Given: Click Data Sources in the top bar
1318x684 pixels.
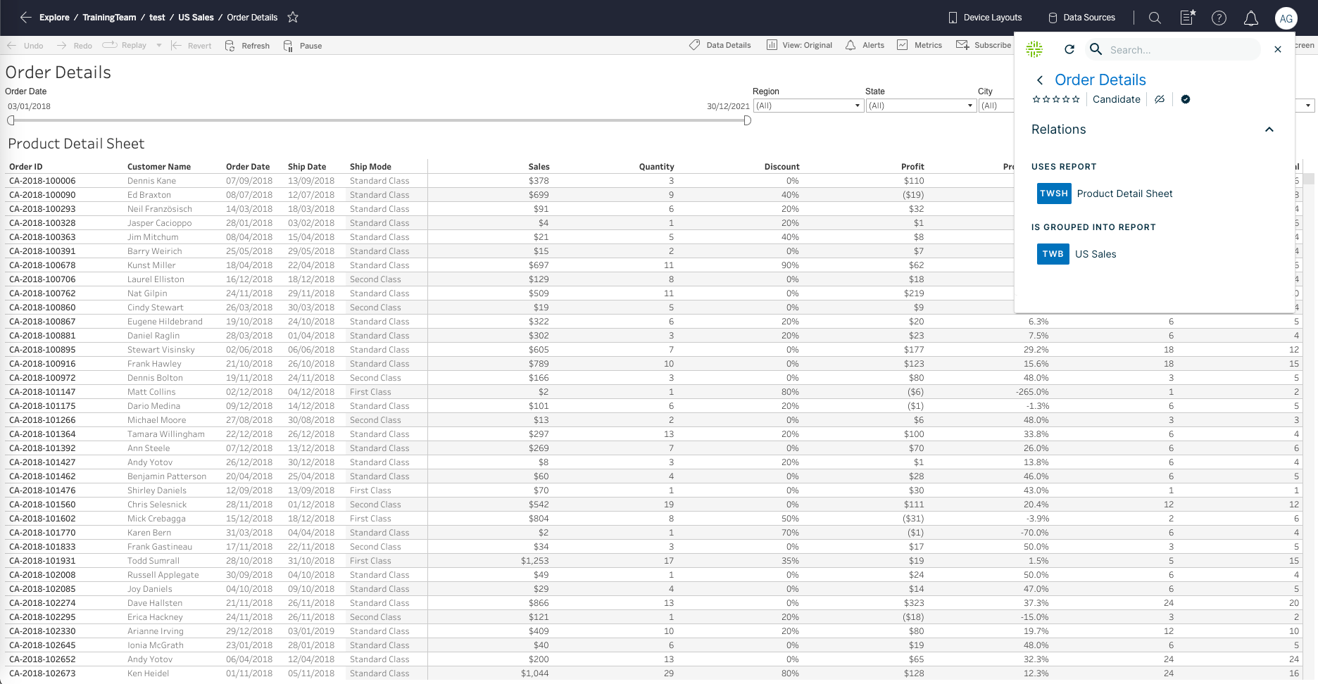Looking at the screenshot, I should (x=1081, y=17).
